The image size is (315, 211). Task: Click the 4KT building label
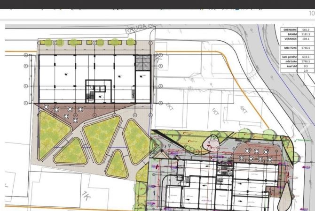[243, 110]
